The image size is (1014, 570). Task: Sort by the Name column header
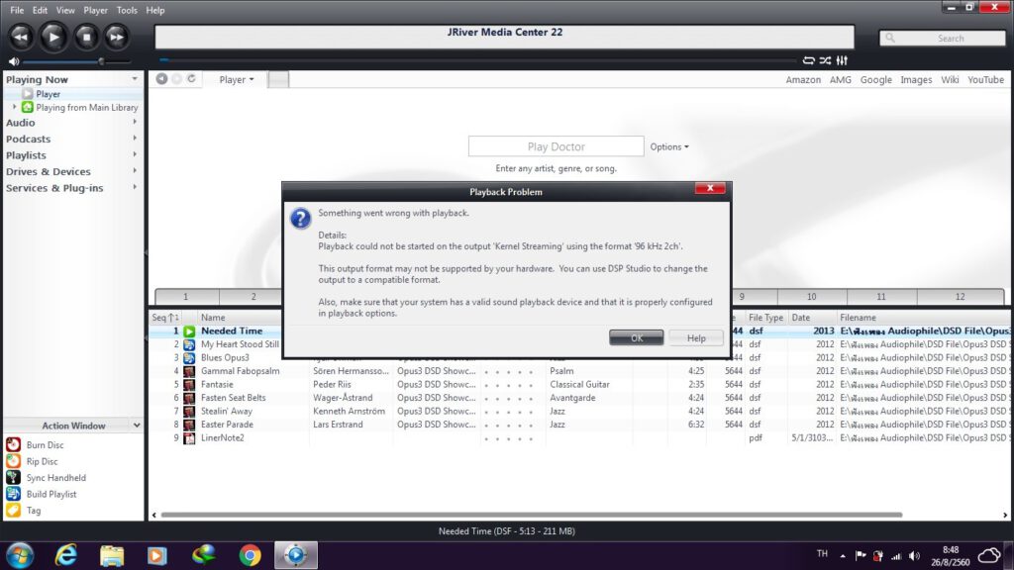213,318
